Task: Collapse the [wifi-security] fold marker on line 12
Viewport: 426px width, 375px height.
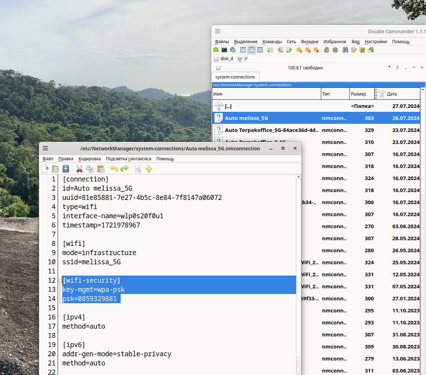Action: pyautogui.click(x=60, y=281)
